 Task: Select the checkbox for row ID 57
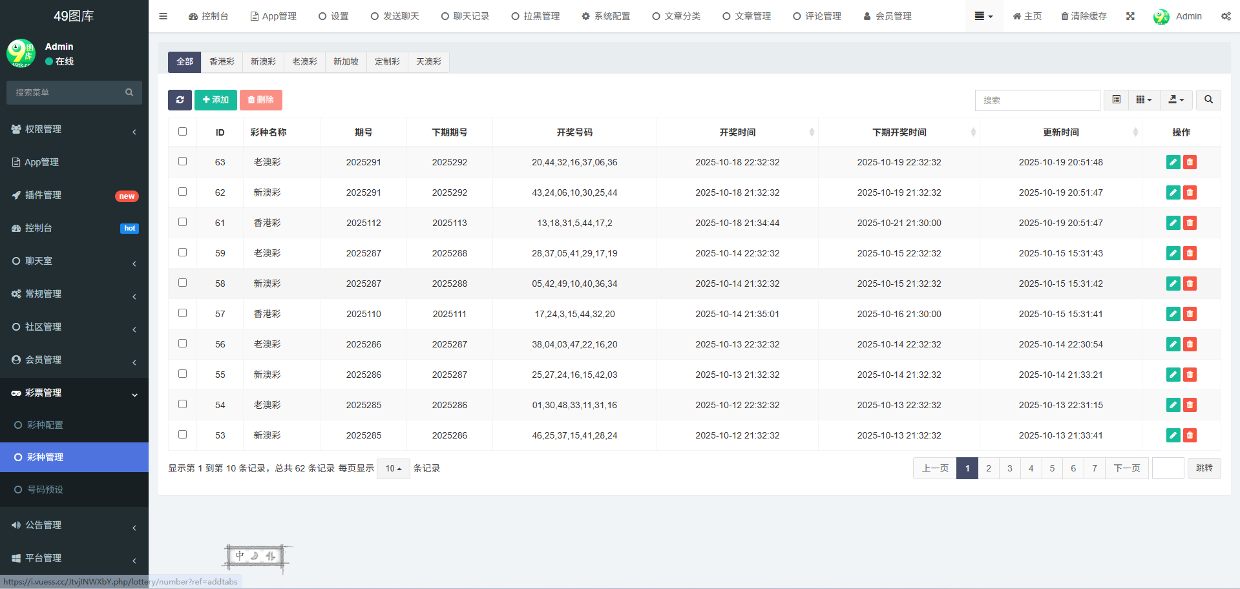coord(182,313)
